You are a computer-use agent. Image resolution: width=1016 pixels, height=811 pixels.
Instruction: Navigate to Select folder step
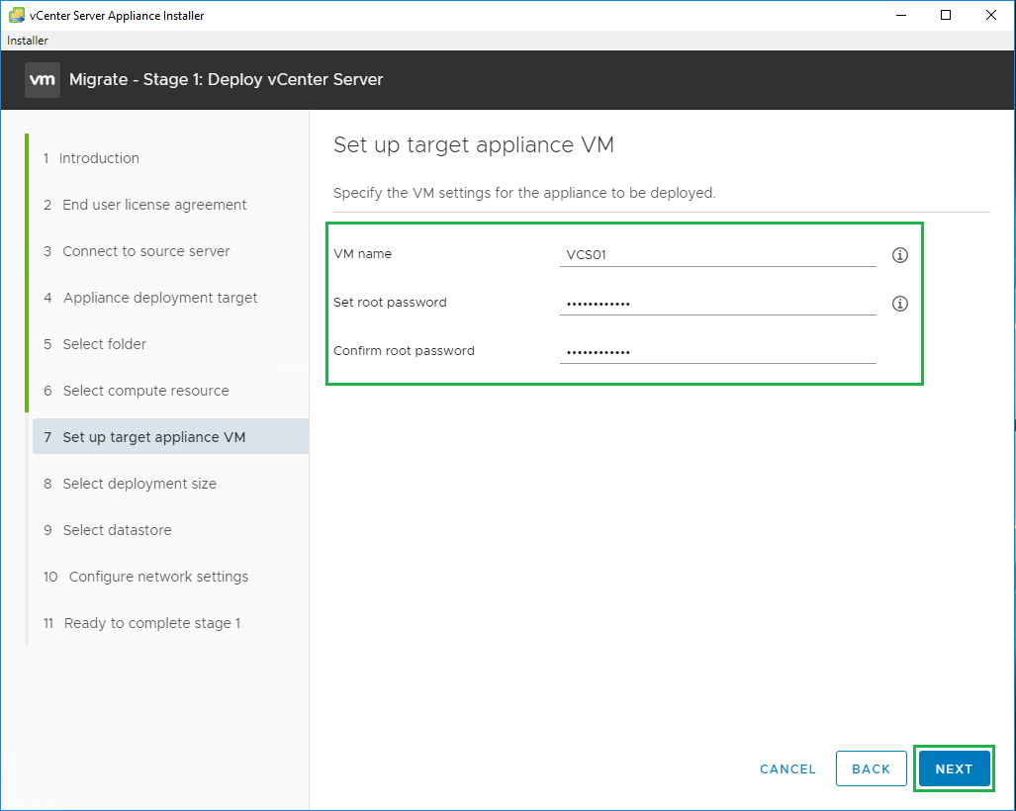[x=104, y=344]
